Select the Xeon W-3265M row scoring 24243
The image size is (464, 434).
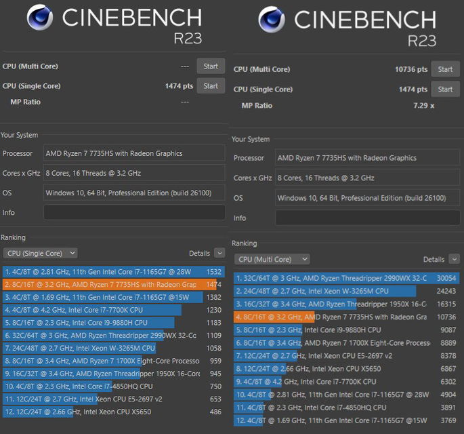347,291
